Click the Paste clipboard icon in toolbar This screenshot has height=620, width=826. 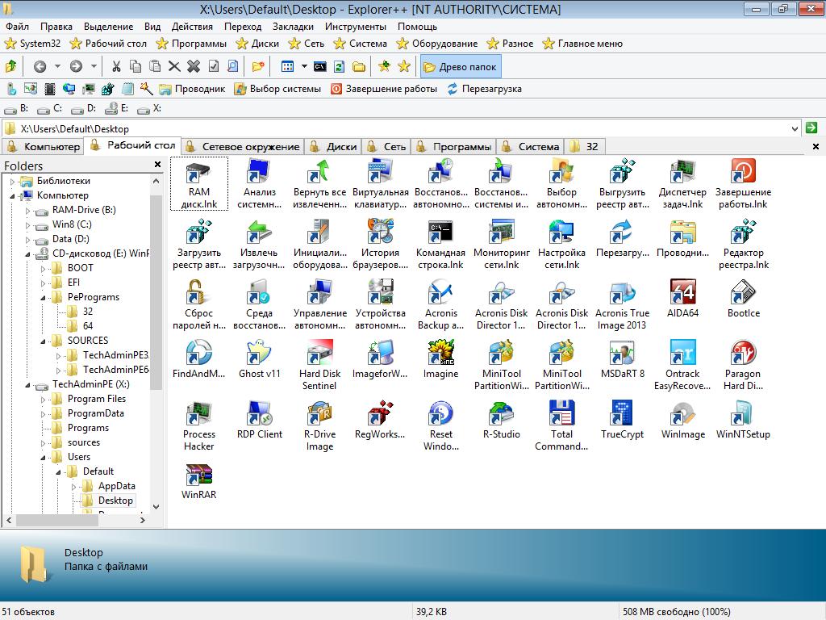155,66
